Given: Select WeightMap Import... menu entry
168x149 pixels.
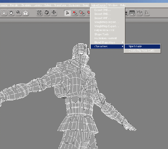Looking at the screenshot, I should pos(108,22).
